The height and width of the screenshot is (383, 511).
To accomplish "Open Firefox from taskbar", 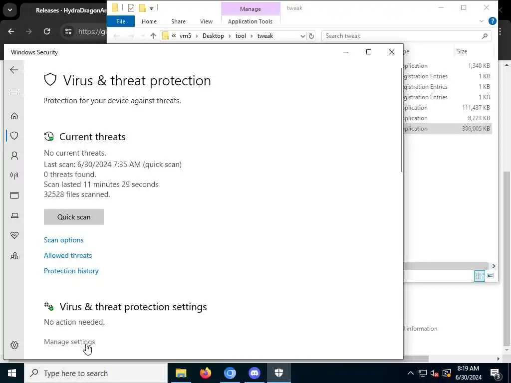I will click(205, 373).
